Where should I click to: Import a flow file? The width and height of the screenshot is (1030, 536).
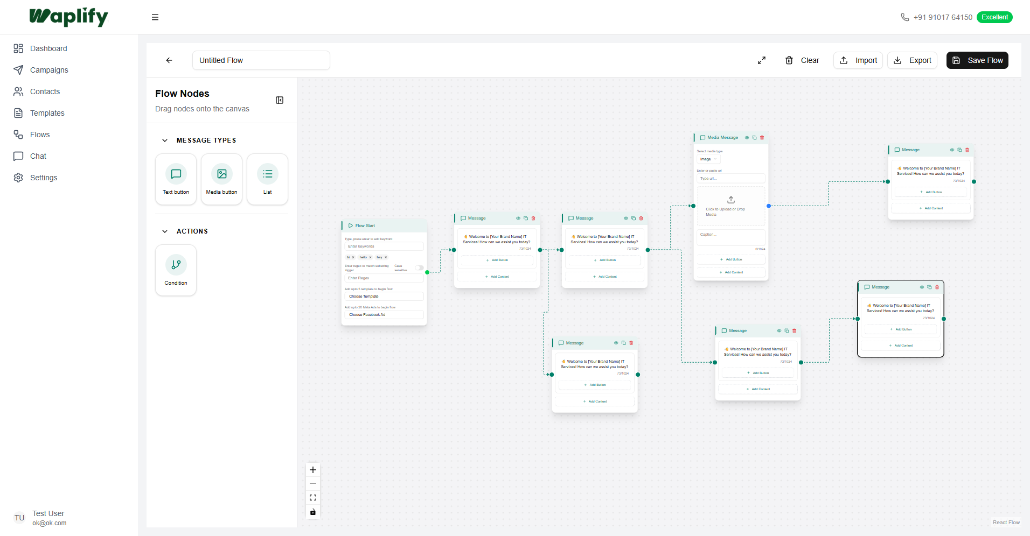tap(858, 60)
